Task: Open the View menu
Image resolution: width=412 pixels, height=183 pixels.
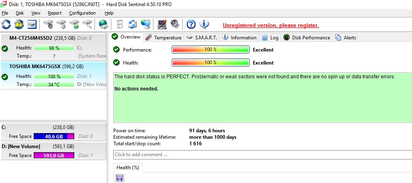Action: point(36,13)
